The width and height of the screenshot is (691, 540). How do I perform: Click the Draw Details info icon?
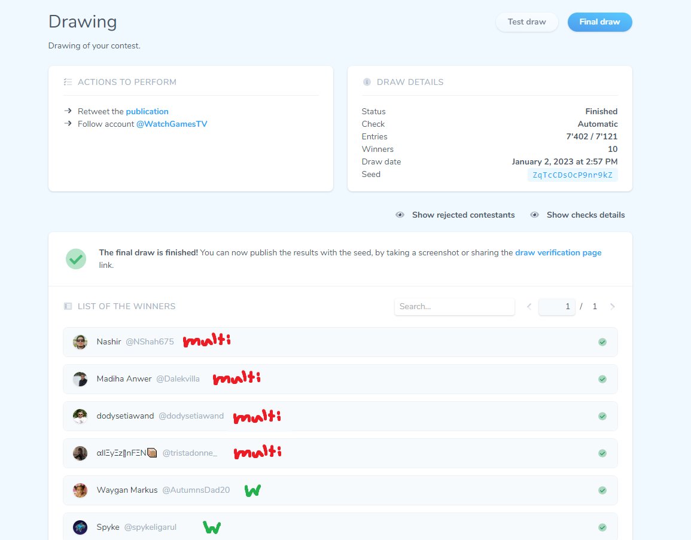point(367,82)
